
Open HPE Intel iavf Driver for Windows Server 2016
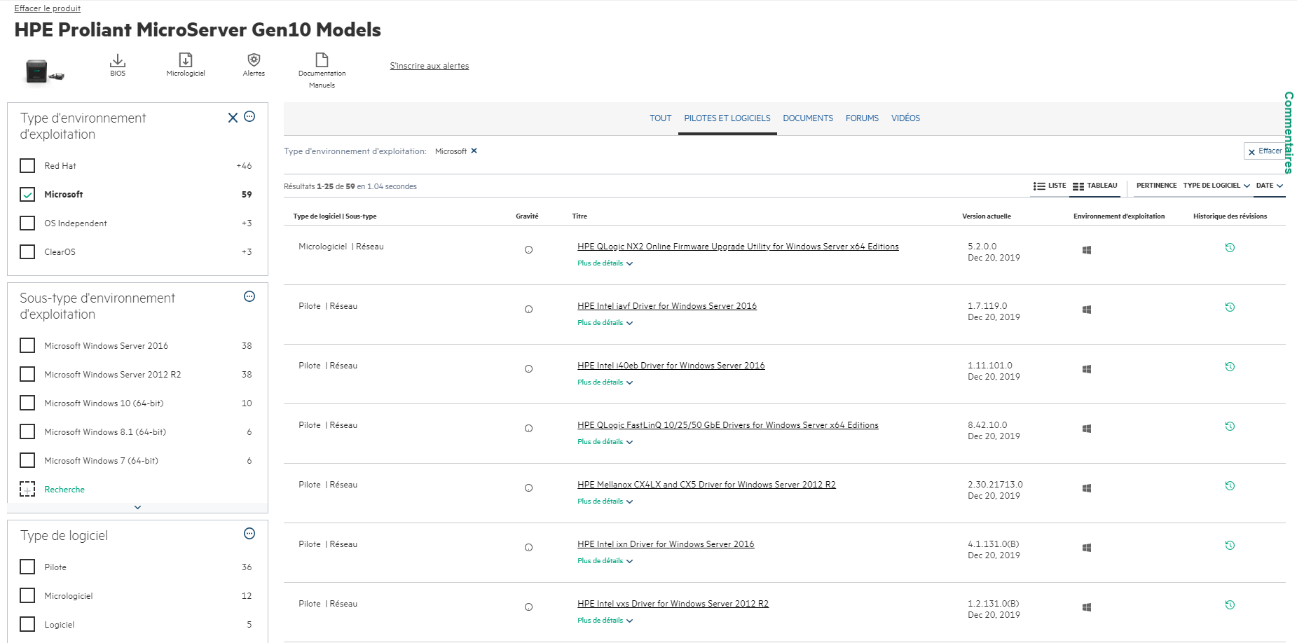tap(667, 306)
